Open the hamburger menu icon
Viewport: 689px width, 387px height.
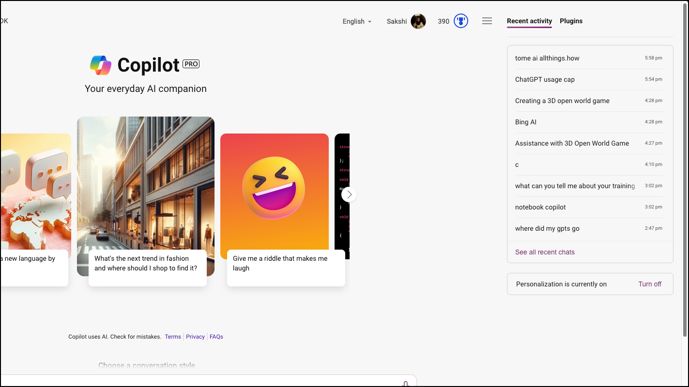(487, 21)
